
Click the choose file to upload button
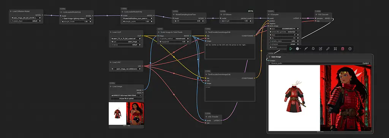pos(126,98)
